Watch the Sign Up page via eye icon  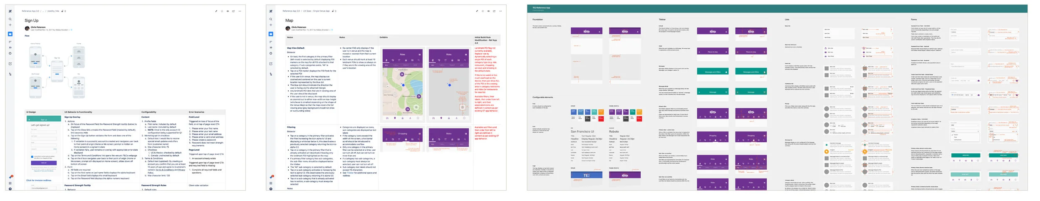click(x=228, y=11)
